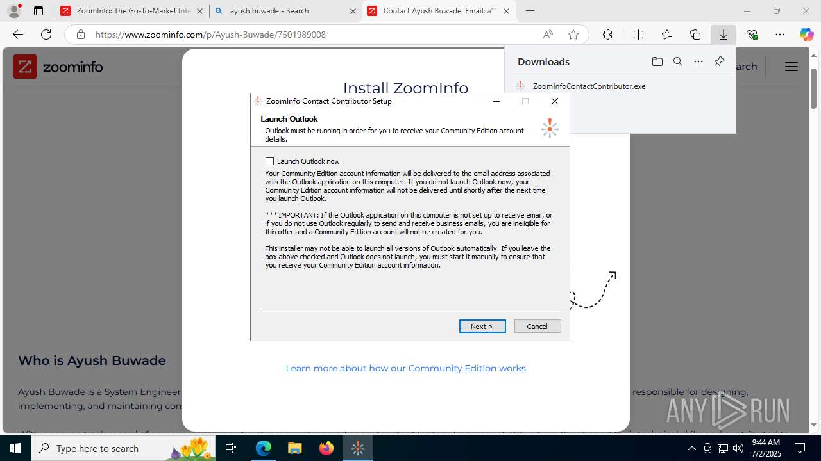This screenshot has width=821, height=461.
Task: Toggle Split screen icon
Action: 638,35
